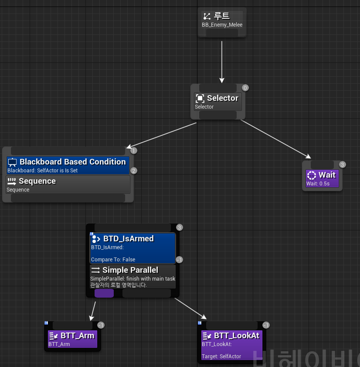Image resolution: width=360 pixels, height=367 pixels.
Task: Click the BTT_LookAt top input pin
Action: [x=232, y=326]
